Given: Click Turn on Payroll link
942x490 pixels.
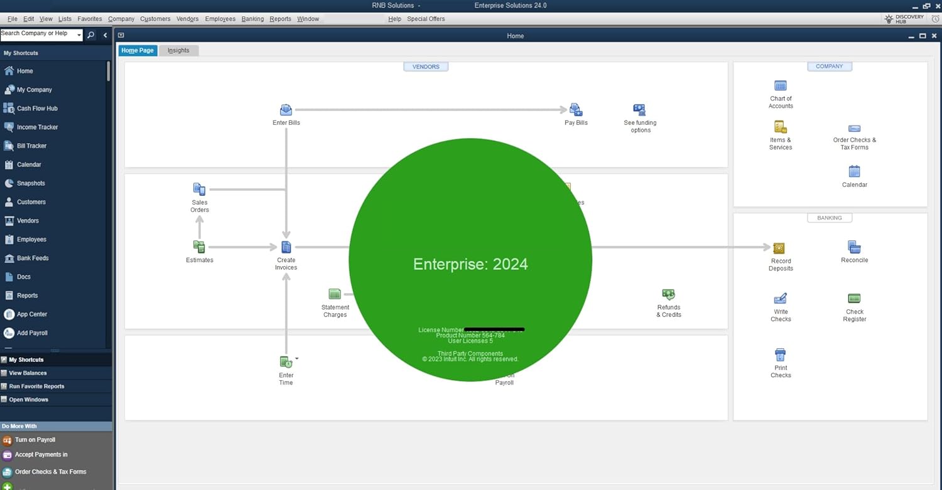Looking at the screenshot, I should pos(36,440).
